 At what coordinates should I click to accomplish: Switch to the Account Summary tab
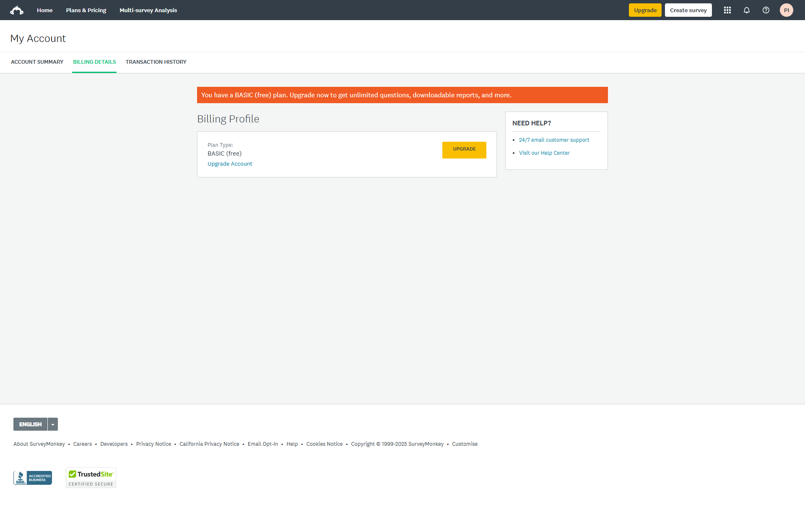point(37,62)
